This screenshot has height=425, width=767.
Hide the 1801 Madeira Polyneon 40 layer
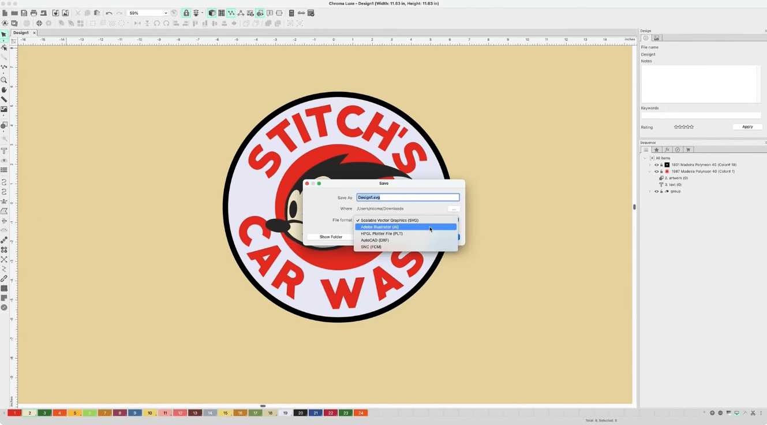656,165
